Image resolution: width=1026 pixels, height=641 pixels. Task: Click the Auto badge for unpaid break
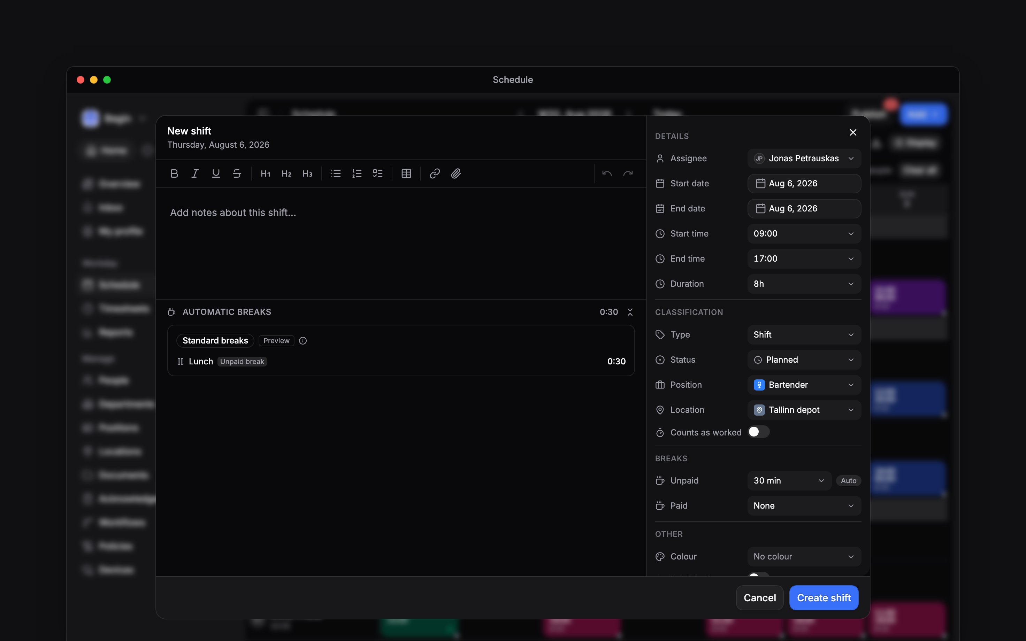pyautogui.click(x=848, y=480)
